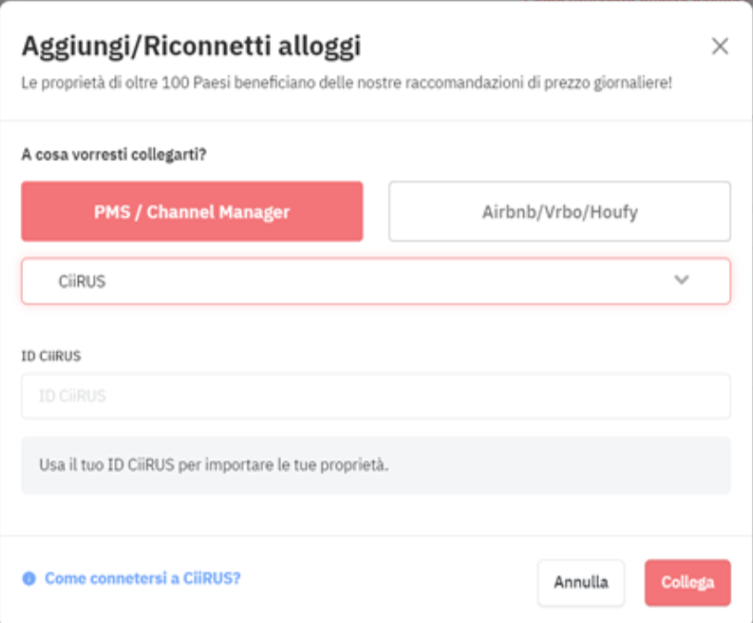Click the Annulla button
Screen dimensions: 753x623
581,582
